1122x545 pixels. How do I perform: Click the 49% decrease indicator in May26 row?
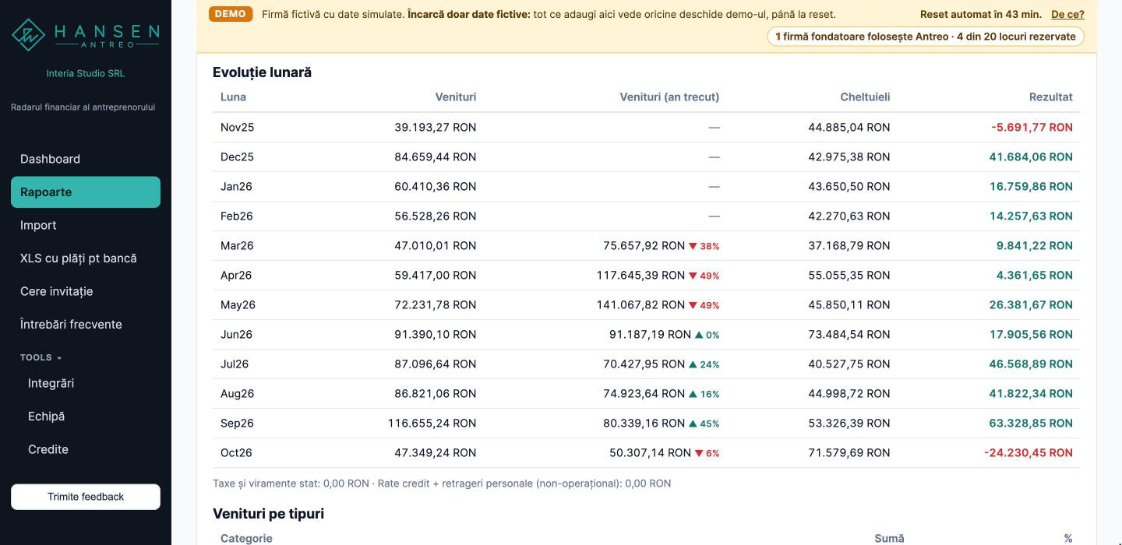704,305
